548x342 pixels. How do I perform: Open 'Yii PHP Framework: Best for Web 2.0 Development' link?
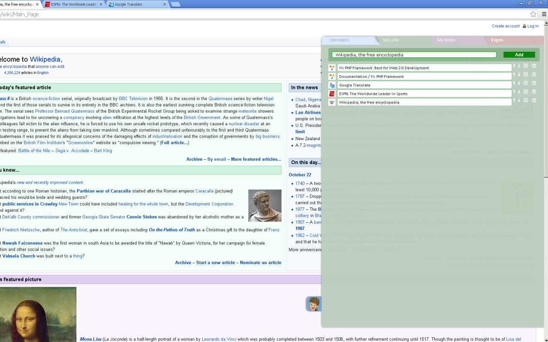tap(424, 68)
